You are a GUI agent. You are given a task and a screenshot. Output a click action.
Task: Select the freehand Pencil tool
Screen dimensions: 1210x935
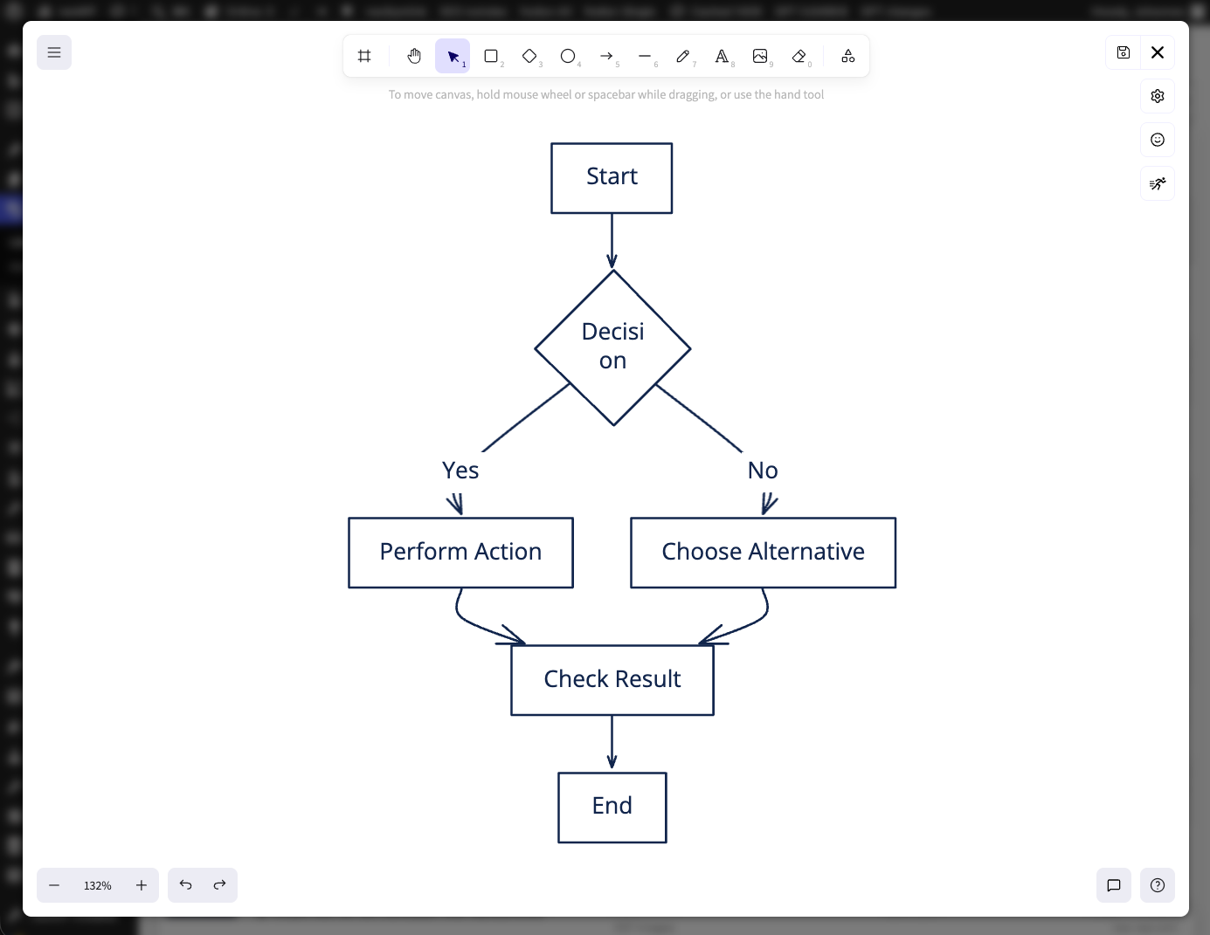[683, 56]
